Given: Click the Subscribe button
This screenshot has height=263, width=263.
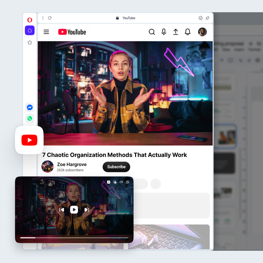Looking at the screenshot, I should pyautogui.click(x=116, y=167).
